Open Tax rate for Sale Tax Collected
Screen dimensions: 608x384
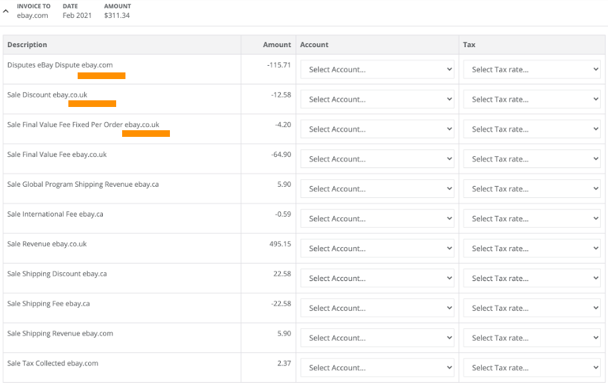coord(532,367)
